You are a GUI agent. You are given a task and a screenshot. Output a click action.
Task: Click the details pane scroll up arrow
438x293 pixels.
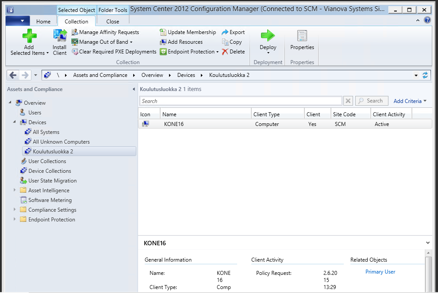428,253
